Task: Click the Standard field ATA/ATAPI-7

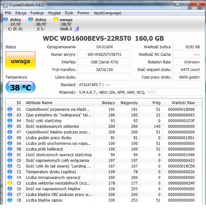Action: 139,85
